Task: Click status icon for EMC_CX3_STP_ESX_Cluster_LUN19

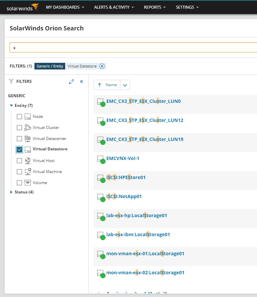Action: click(101, 141)
